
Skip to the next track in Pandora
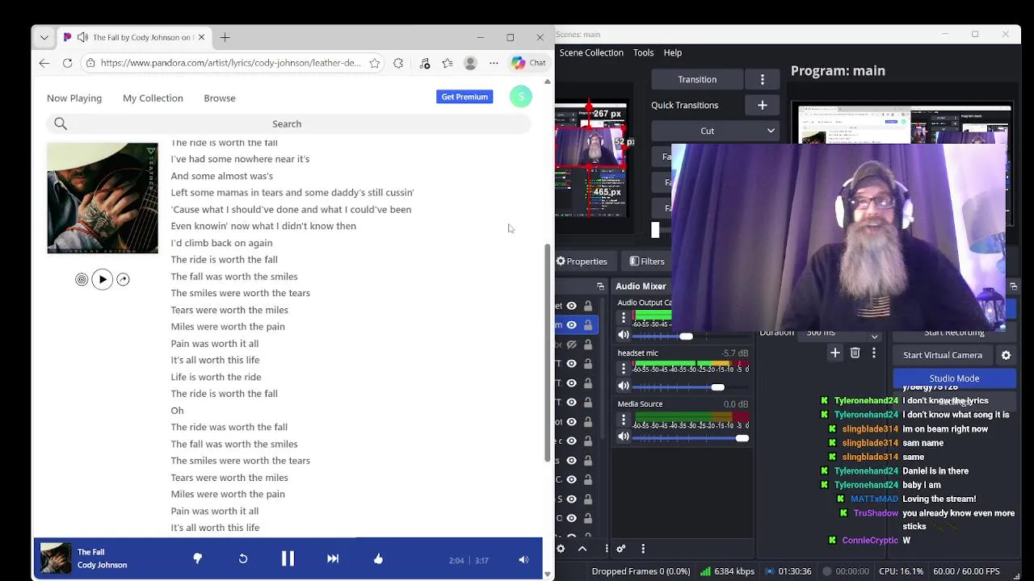pos(333,558)
